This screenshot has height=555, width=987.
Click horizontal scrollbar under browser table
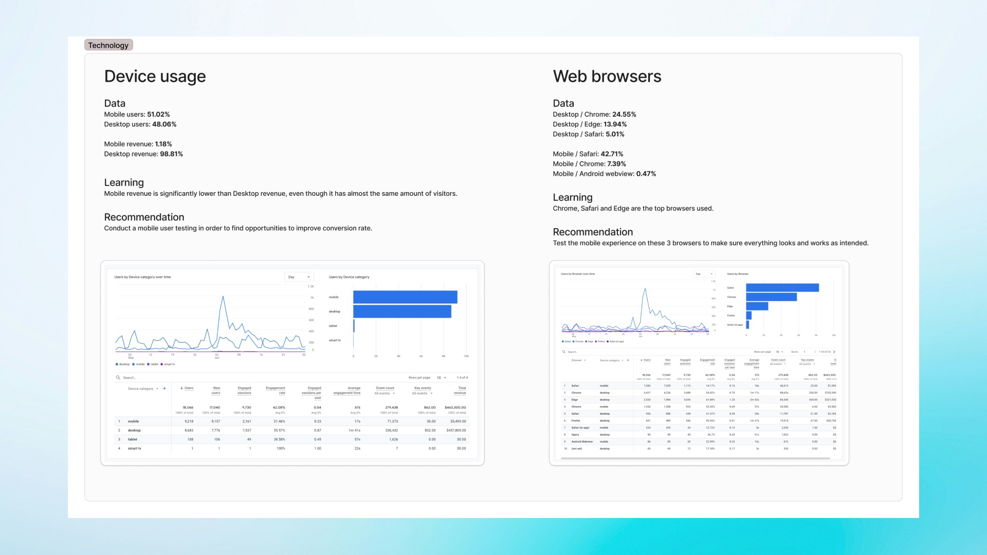coord(695,458)
